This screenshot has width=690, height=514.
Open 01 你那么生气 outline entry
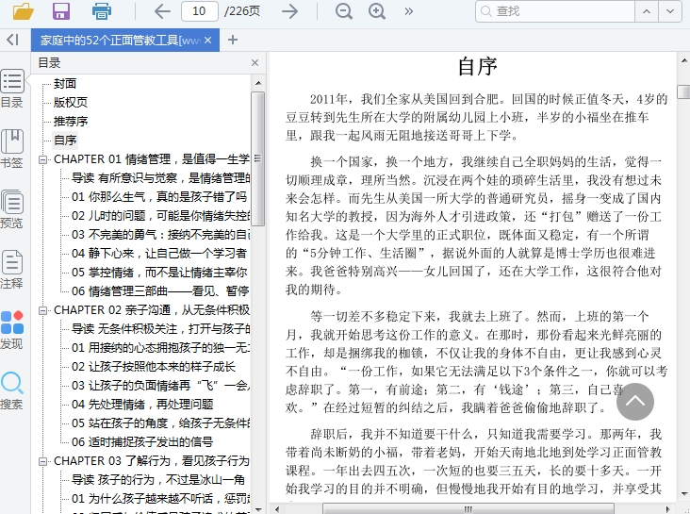click(159, 197)
